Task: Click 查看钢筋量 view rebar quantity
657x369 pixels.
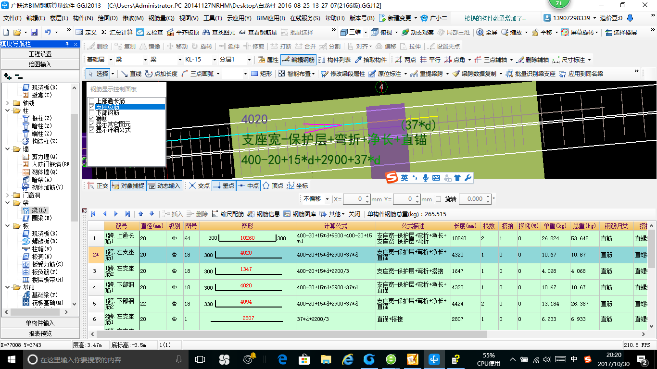Action: (x=258, y=32)
